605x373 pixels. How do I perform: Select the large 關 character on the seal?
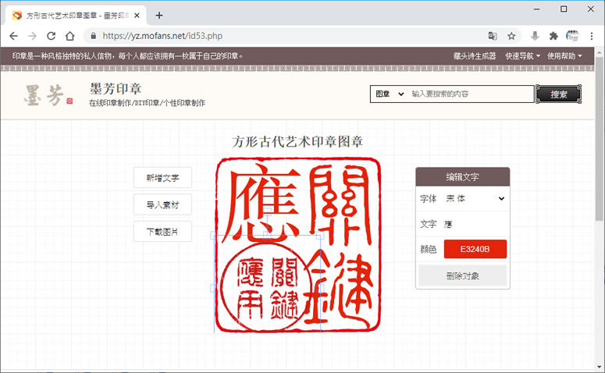tap(340, 205)
